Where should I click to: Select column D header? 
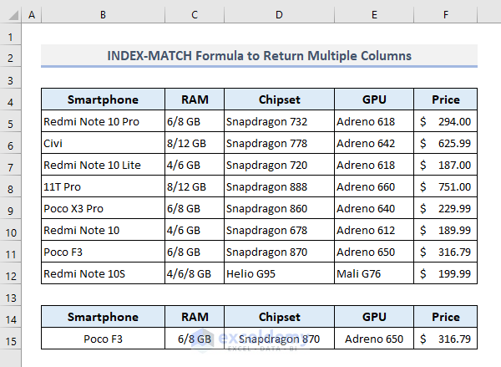point(279,15)
